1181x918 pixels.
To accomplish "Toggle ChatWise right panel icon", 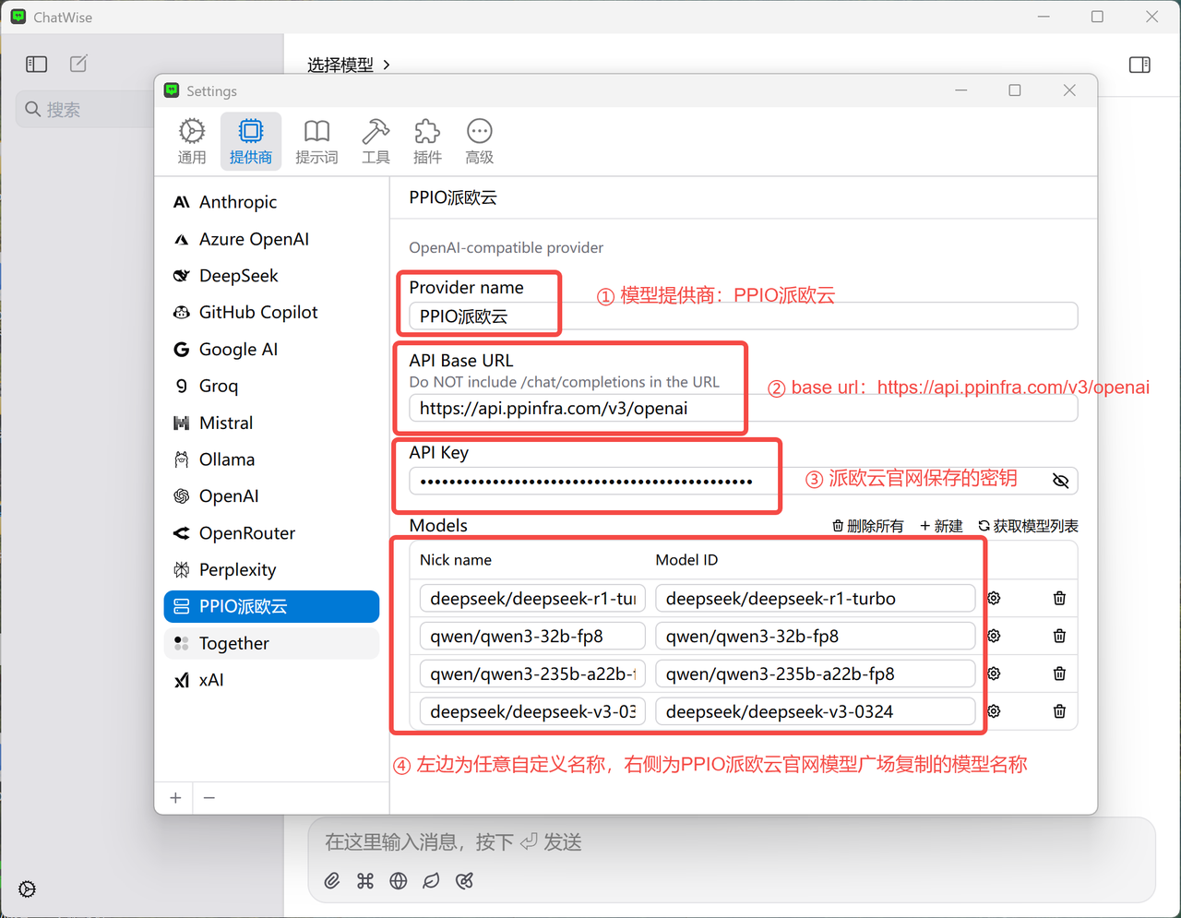I will [x=1139, y=65].
